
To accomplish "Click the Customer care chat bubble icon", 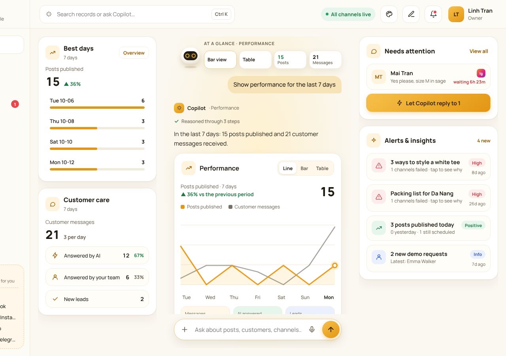I will point(53,204).
